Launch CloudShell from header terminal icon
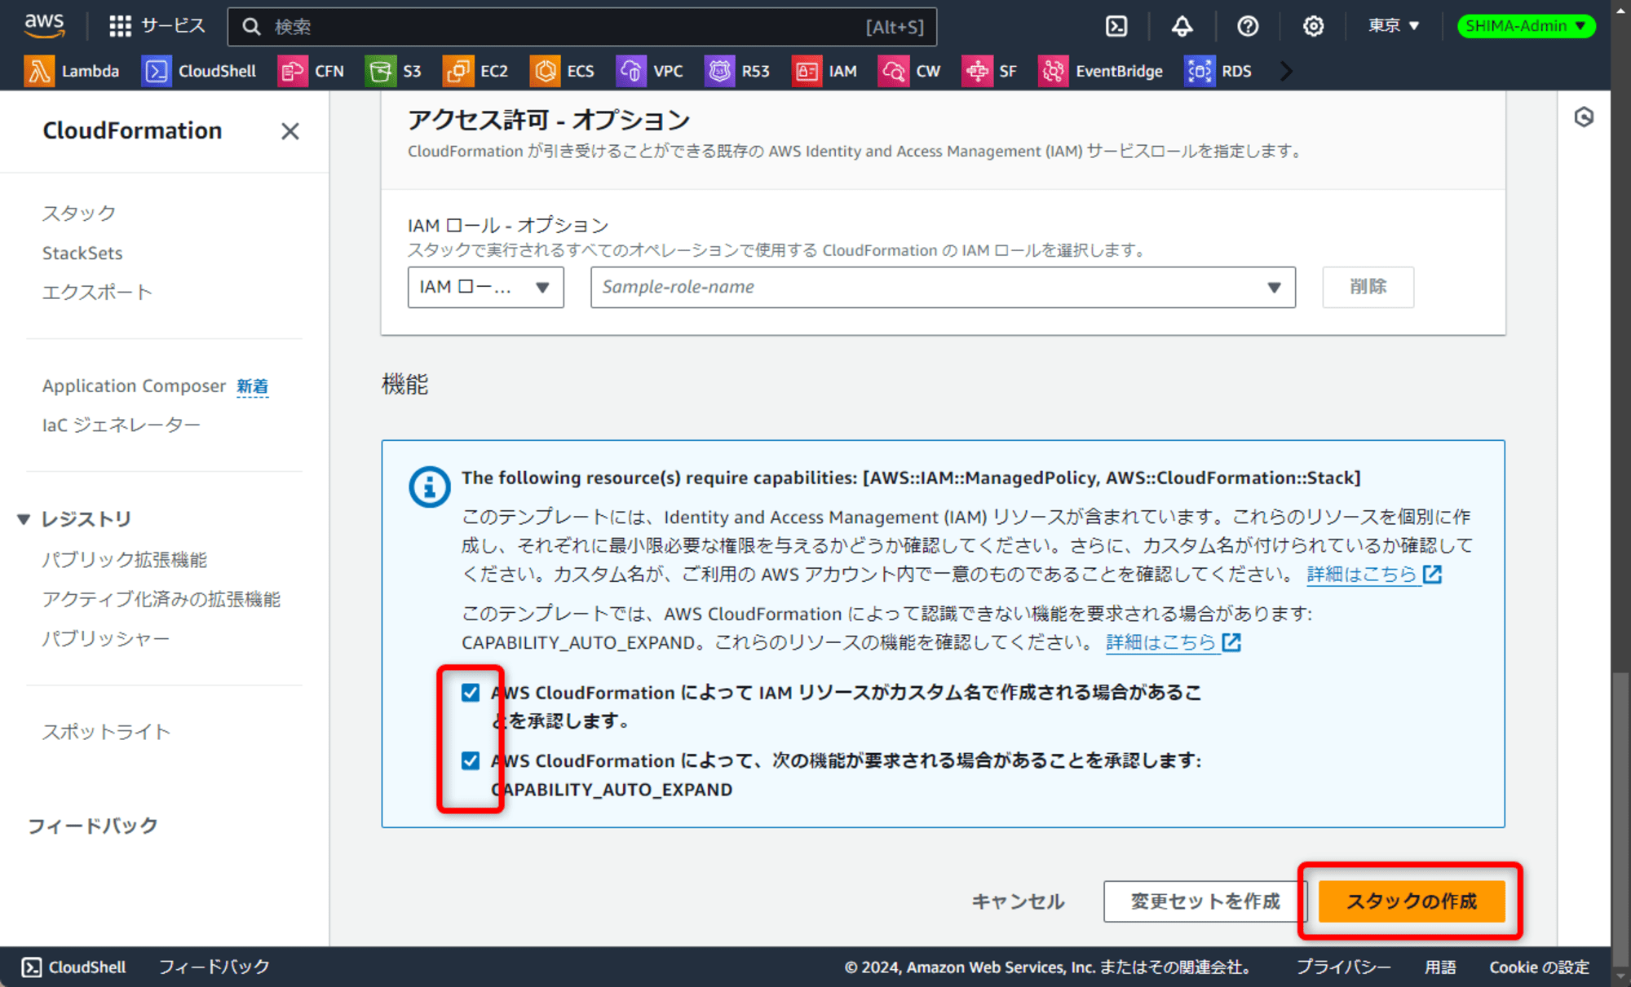Viewport: 1631px width, 987px height. tap(1116, 26)
